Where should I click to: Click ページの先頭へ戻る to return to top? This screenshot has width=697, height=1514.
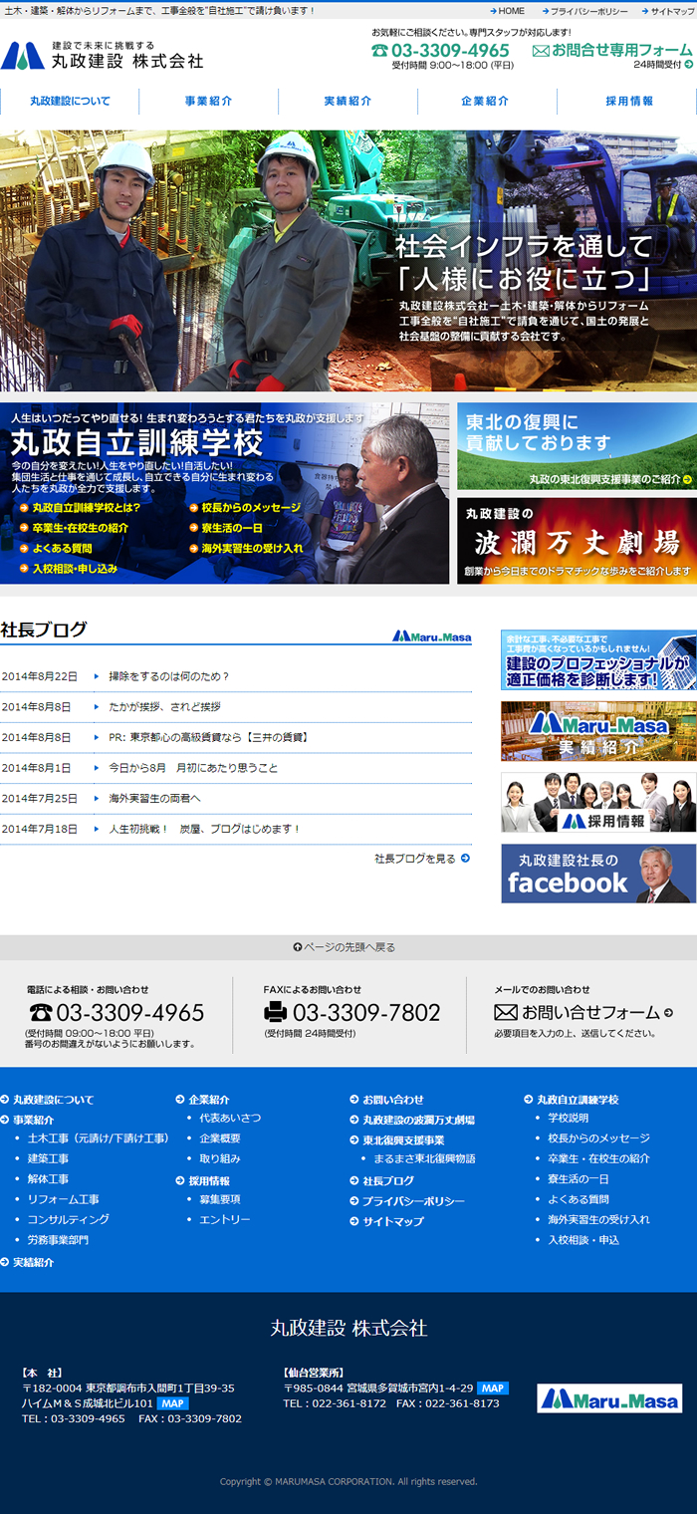click(344, 947)
